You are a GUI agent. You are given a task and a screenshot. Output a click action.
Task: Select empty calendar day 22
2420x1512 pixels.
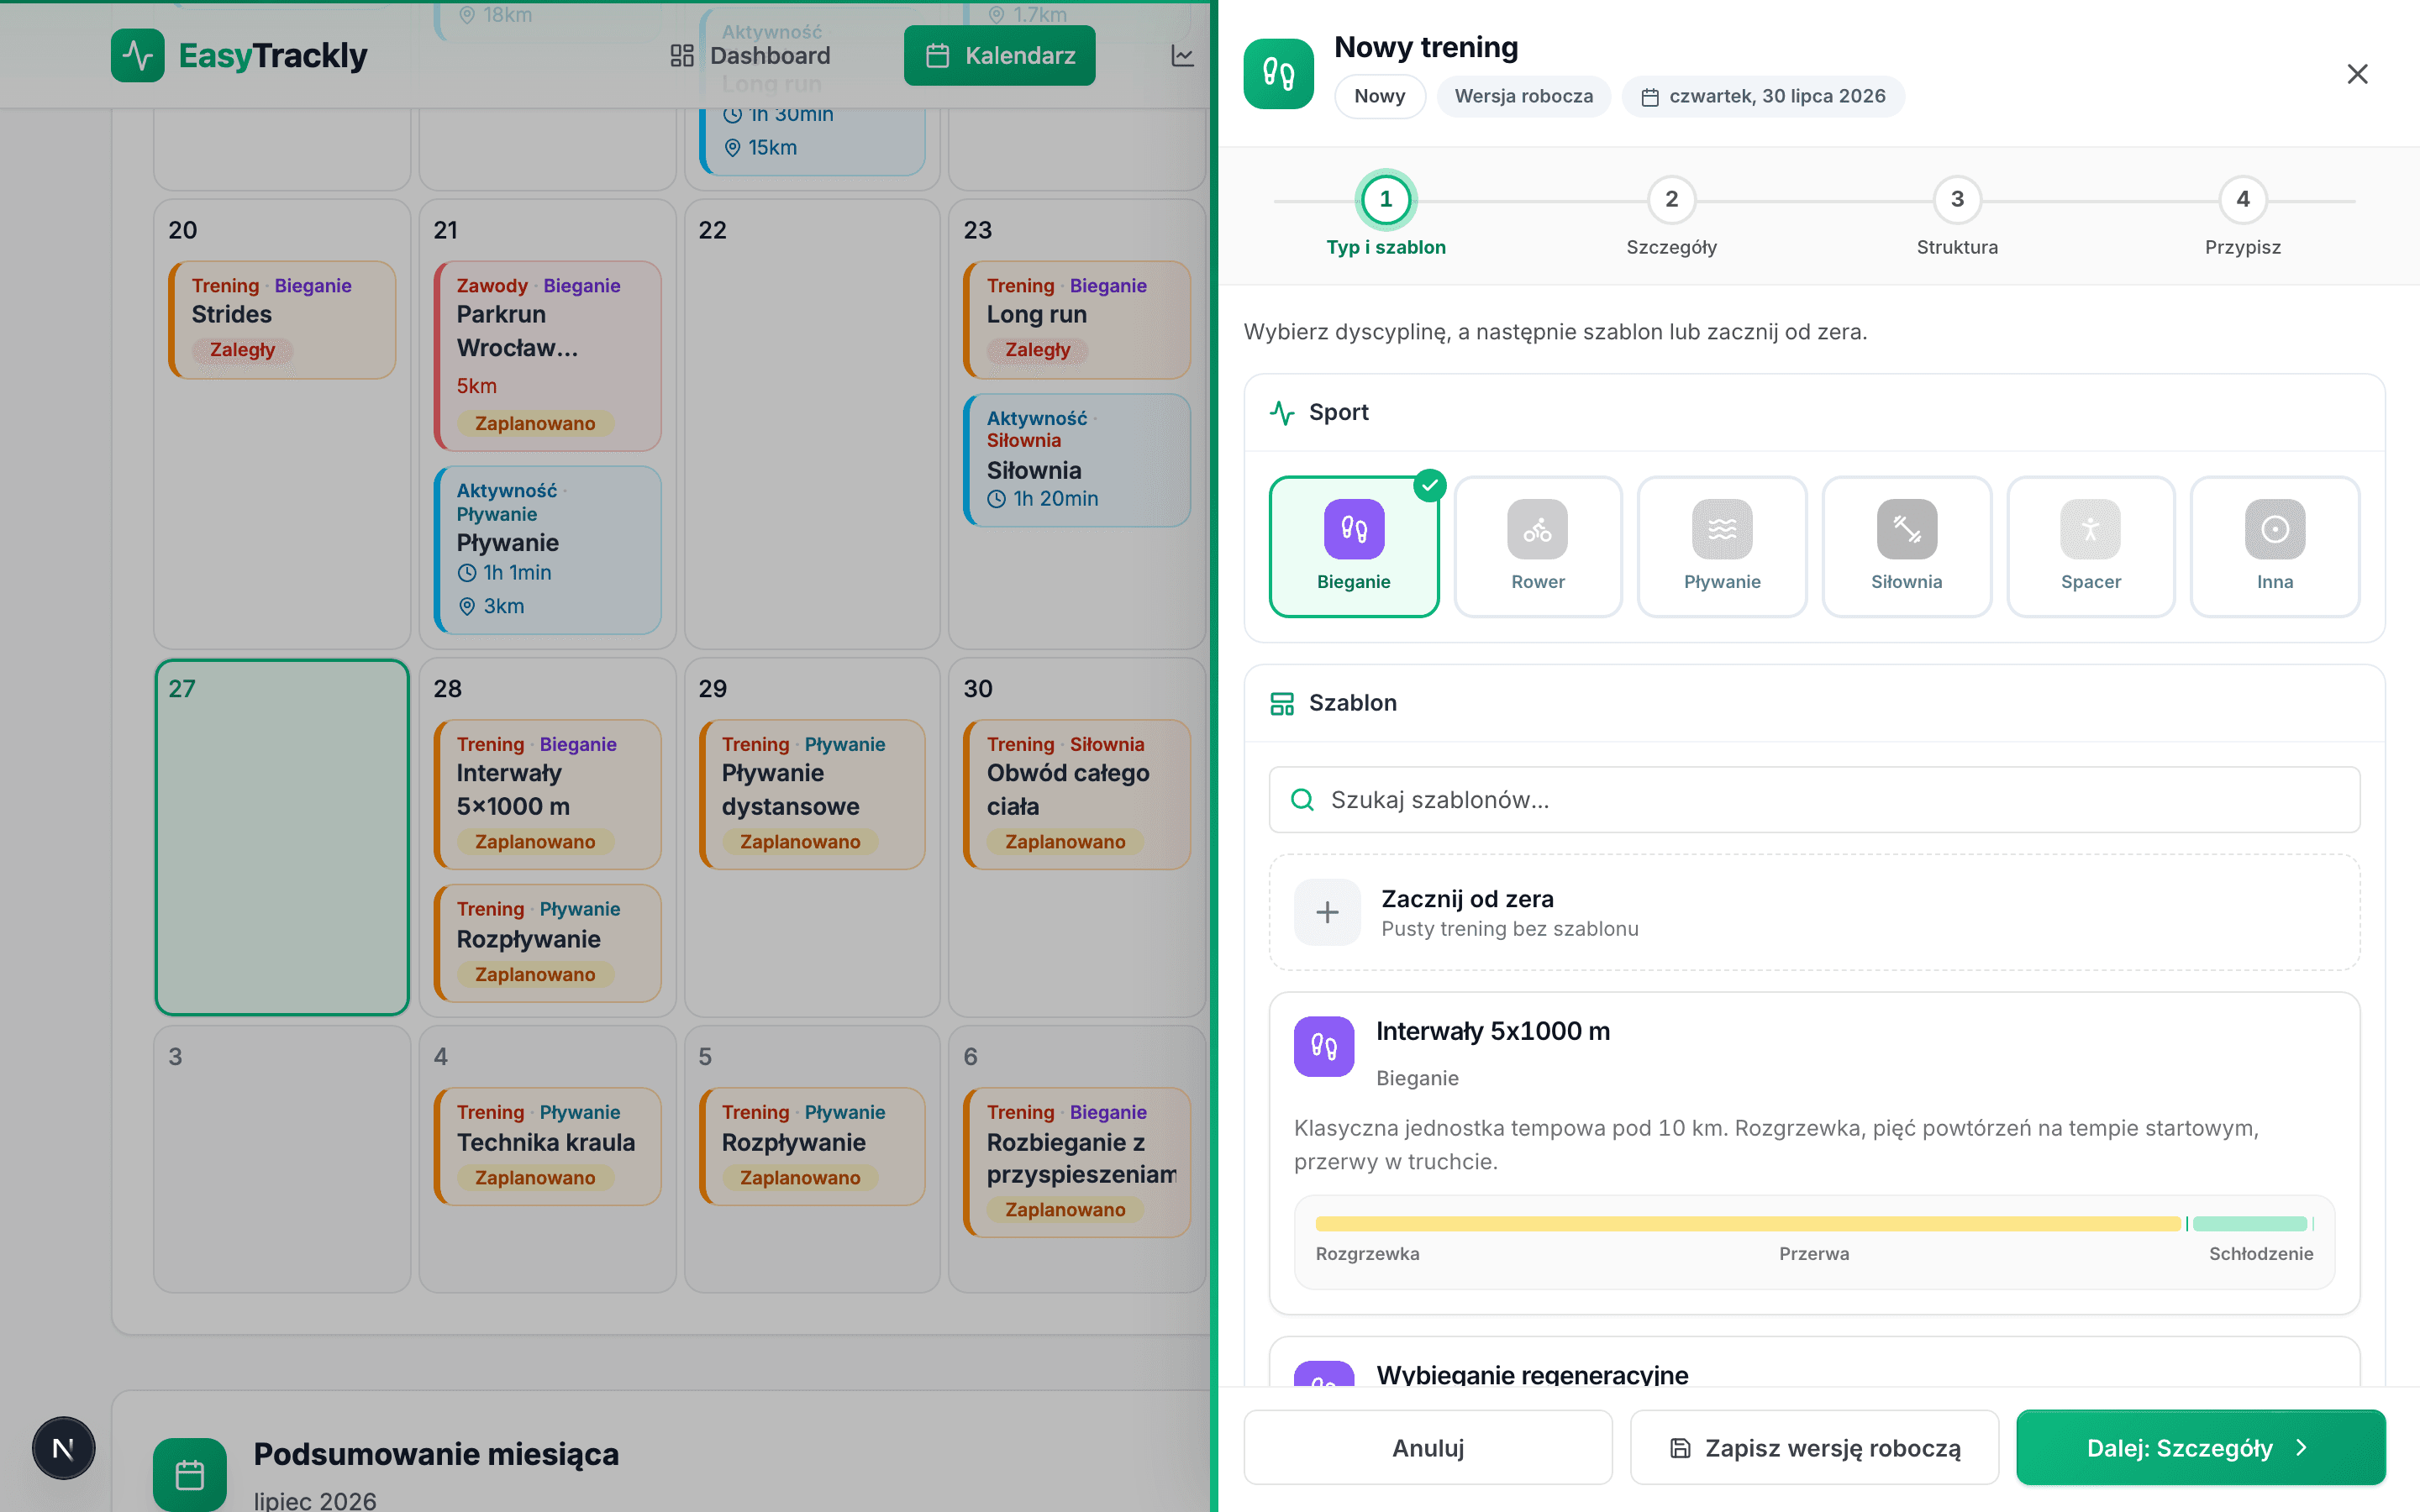tap(812, 424)
